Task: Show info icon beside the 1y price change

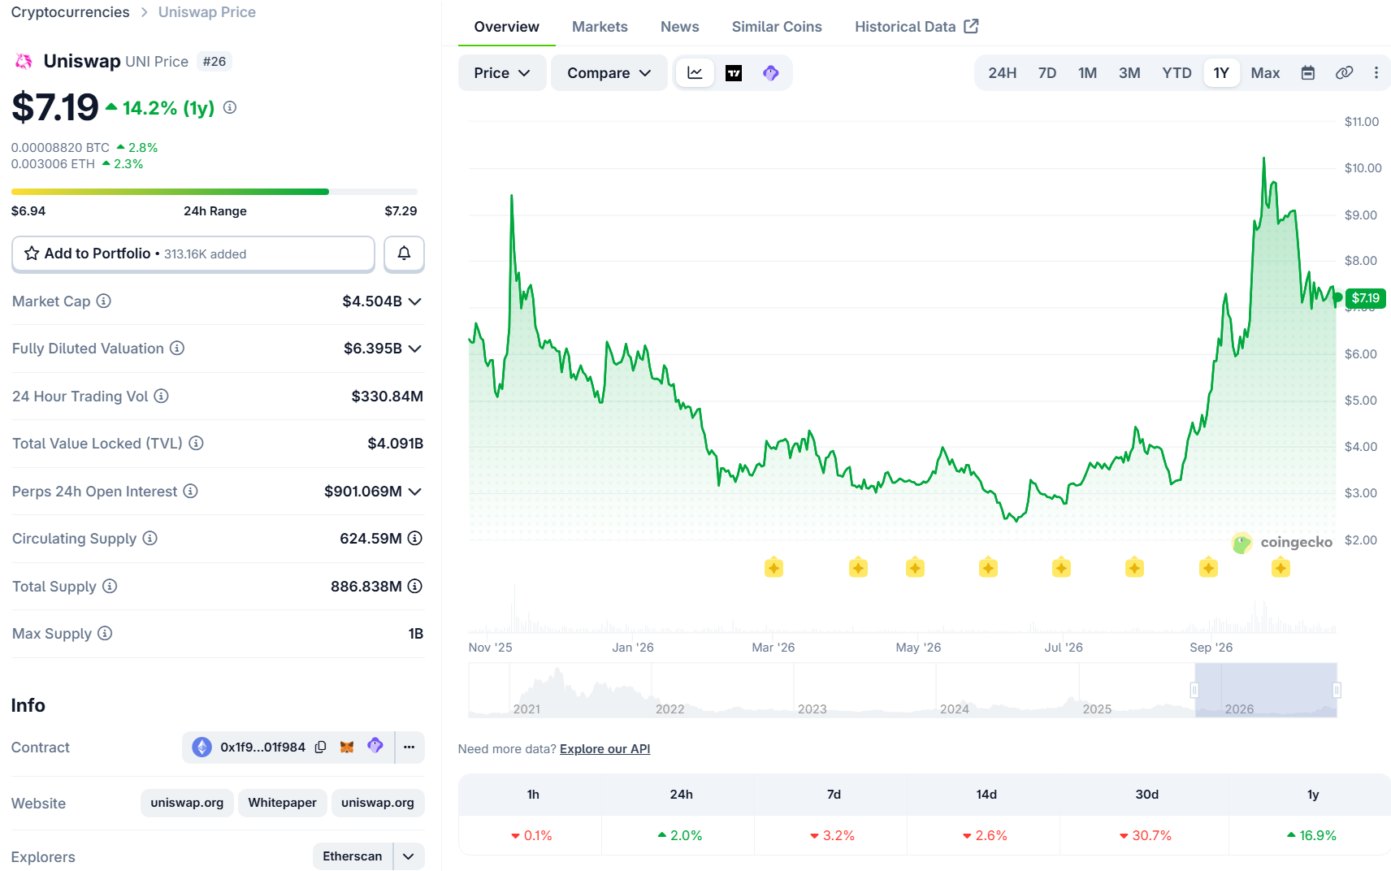Action: [x=230, y=107]
